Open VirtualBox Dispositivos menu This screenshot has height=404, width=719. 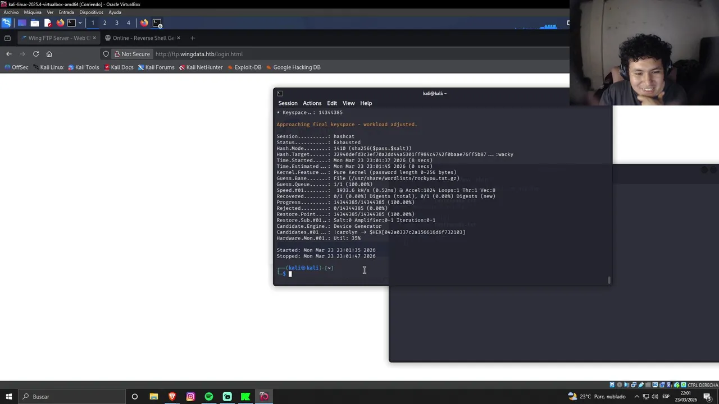click(x=91, y=12)
